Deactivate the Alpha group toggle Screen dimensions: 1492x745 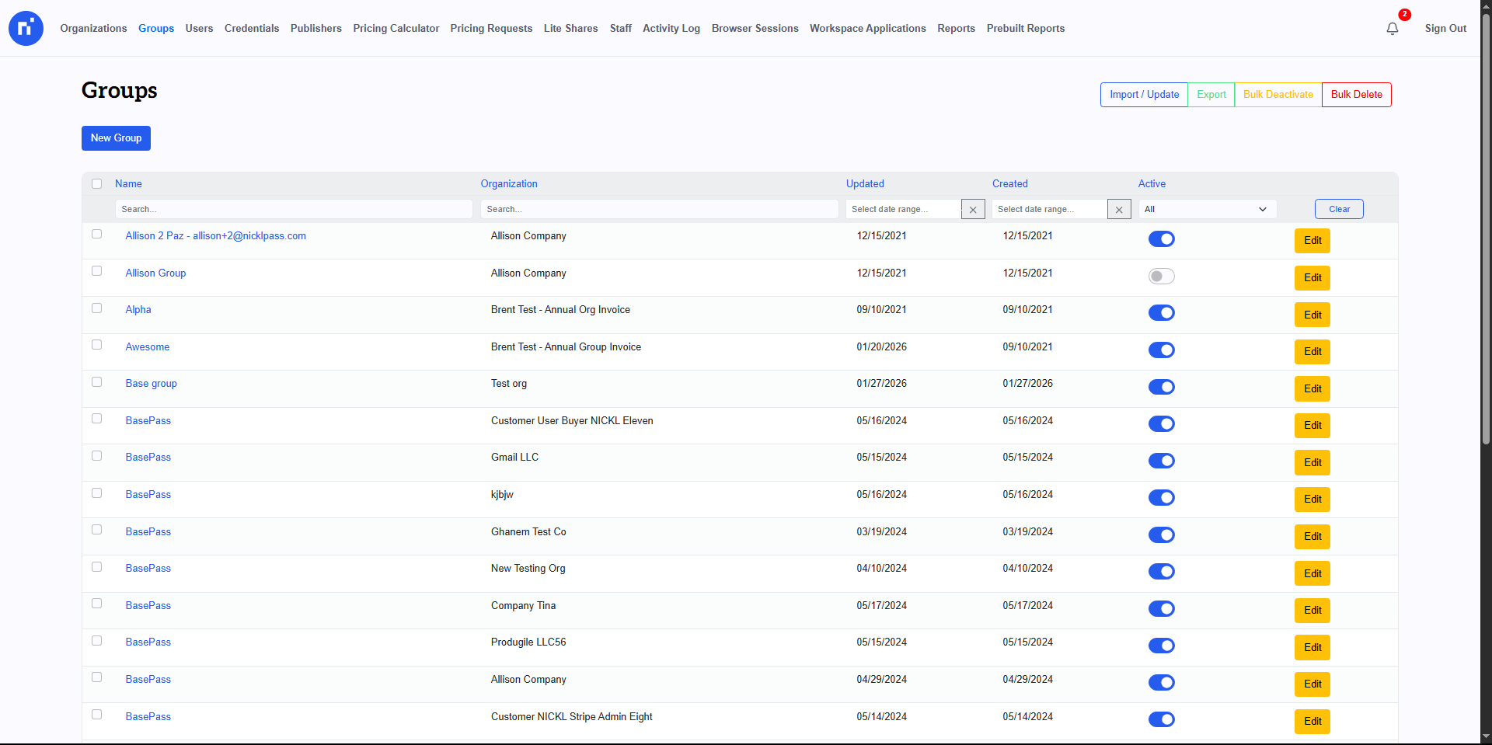coord(1161,313)
